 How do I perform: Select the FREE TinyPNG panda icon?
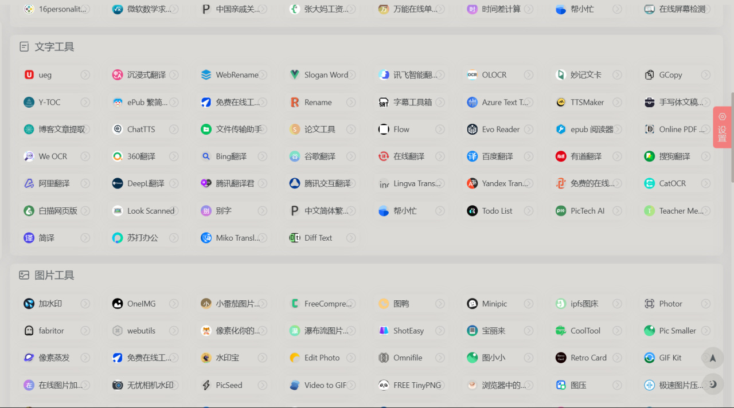click(x=383, y=385)
